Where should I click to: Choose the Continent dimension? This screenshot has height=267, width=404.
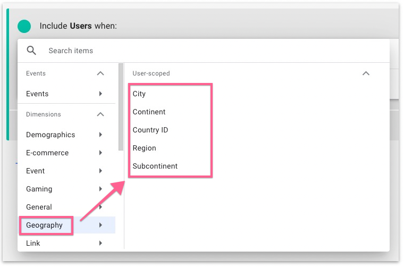pos(149,112)
